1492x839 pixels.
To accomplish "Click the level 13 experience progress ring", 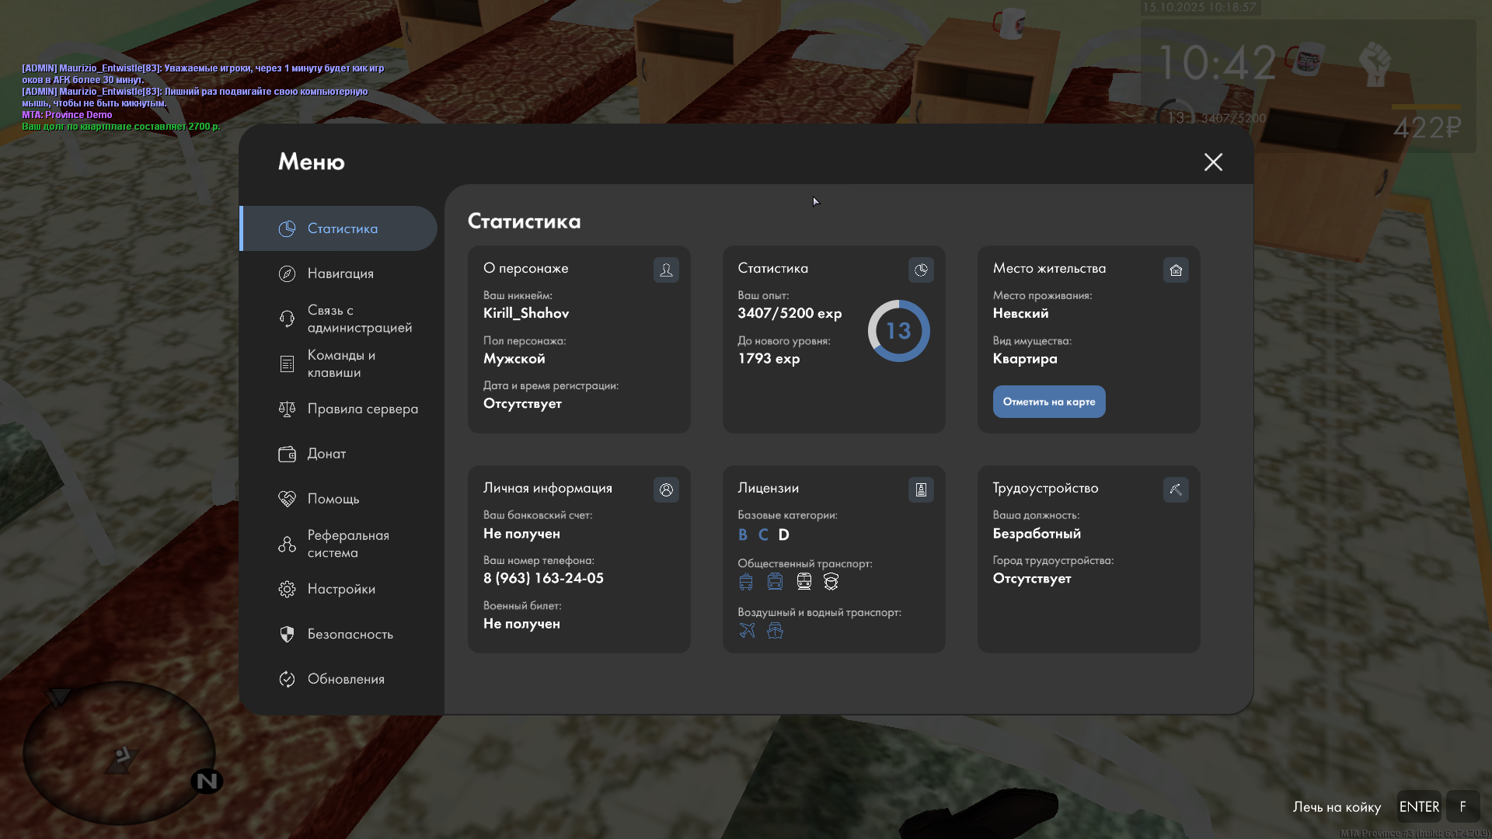I will point(898,331).
